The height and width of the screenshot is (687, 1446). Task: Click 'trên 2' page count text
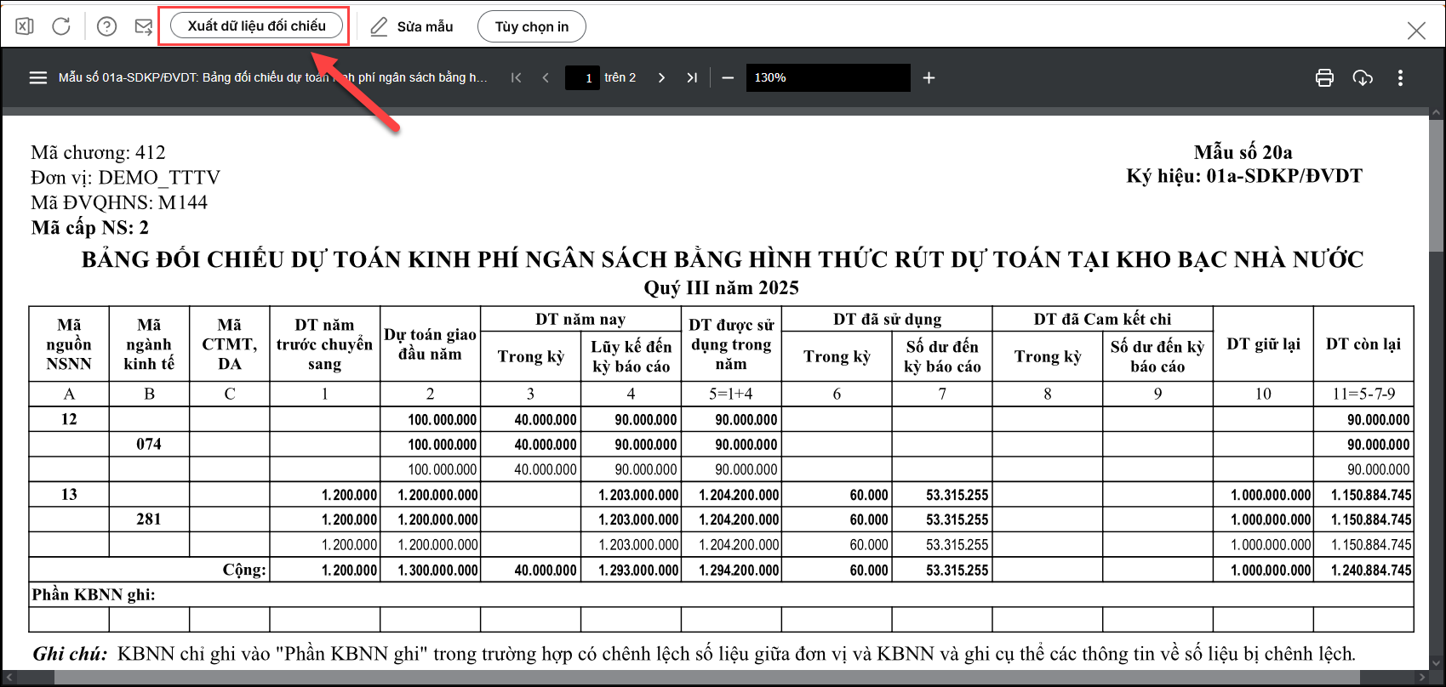click(620, 77)
